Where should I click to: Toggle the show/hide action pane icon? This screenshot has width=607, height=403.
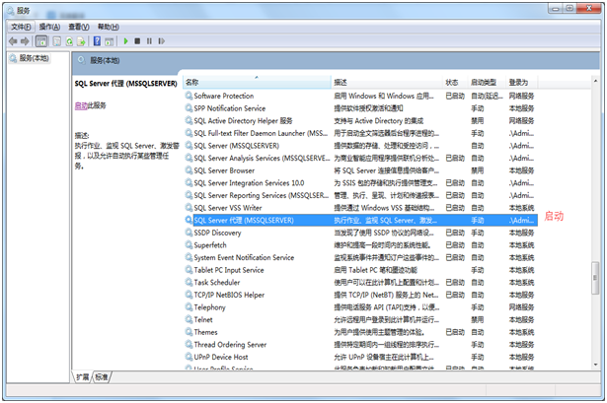pyautogui.click(x=110, y=41)
